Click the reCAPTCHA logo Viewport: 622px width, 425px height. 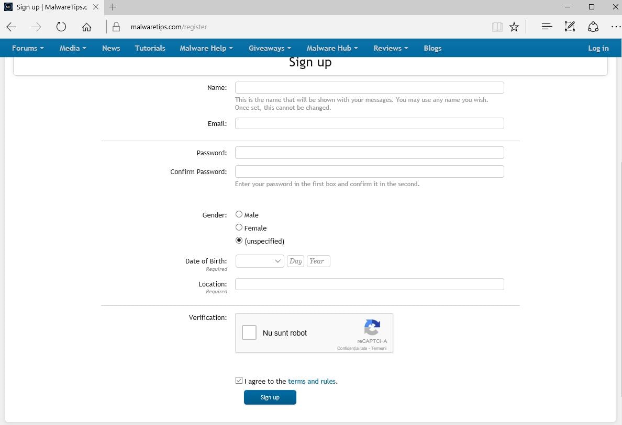point(372,327)
